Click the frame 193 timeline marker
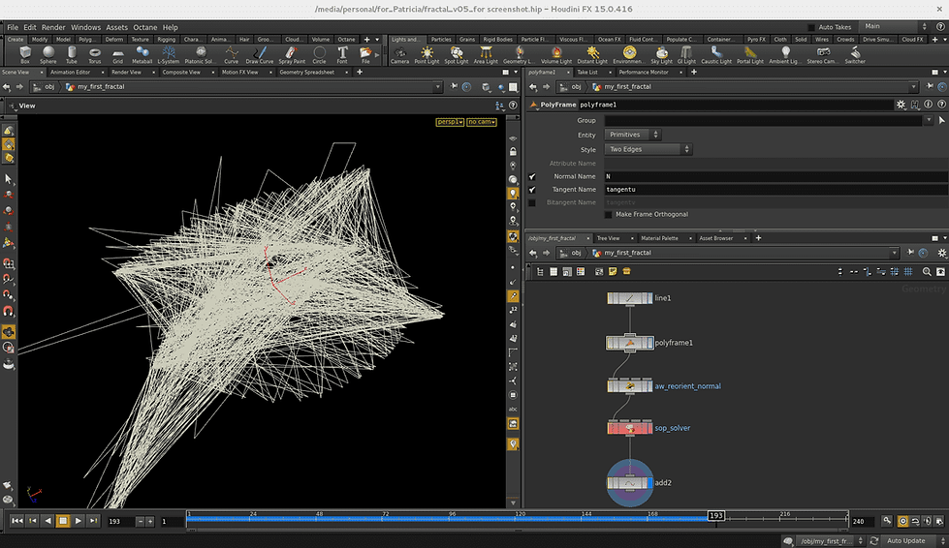Screen dimensions: 949x548 click(x=716, y=515)
